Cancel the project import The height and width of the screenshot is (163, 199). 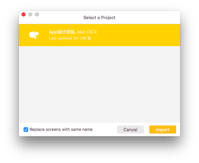pyautogui.click(x=130, y=130)
